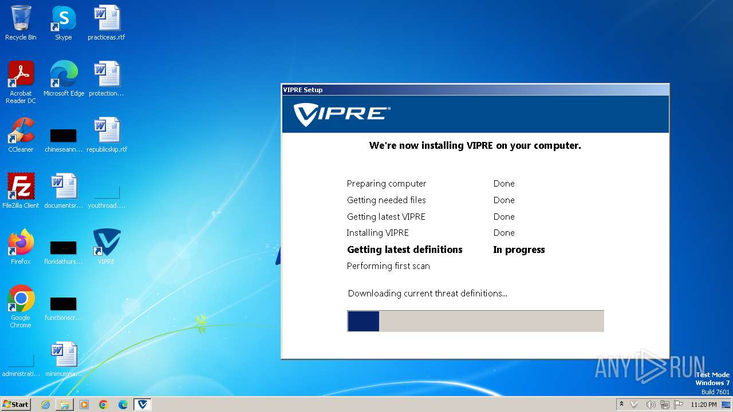Select the administrati file icon
The width and height of the screenshot is (733, 412).
(x=21, y=365)
